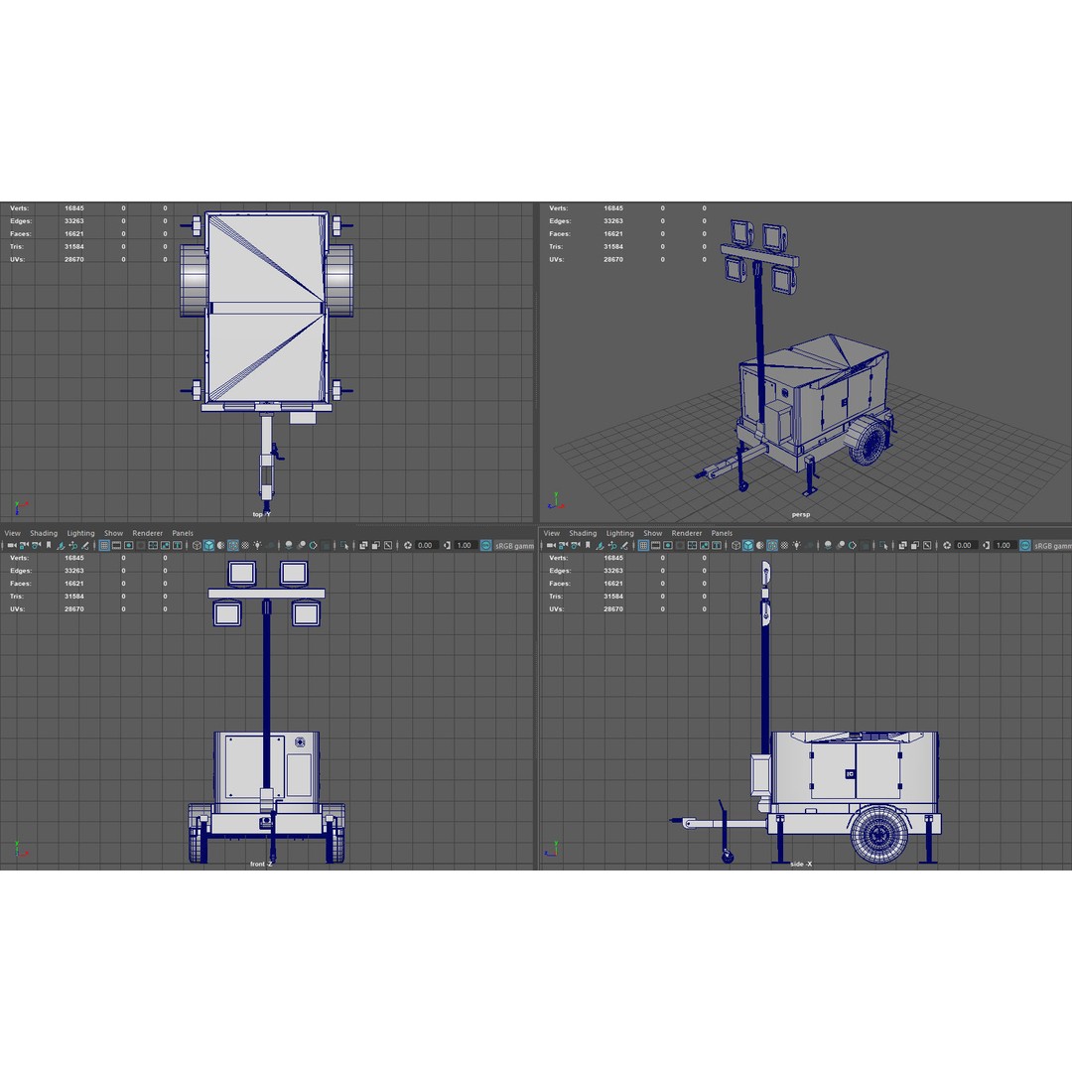Click UVs count 28670 in front view
The height and width of the screenshot is (1072, 1072).
coord(74,608)
